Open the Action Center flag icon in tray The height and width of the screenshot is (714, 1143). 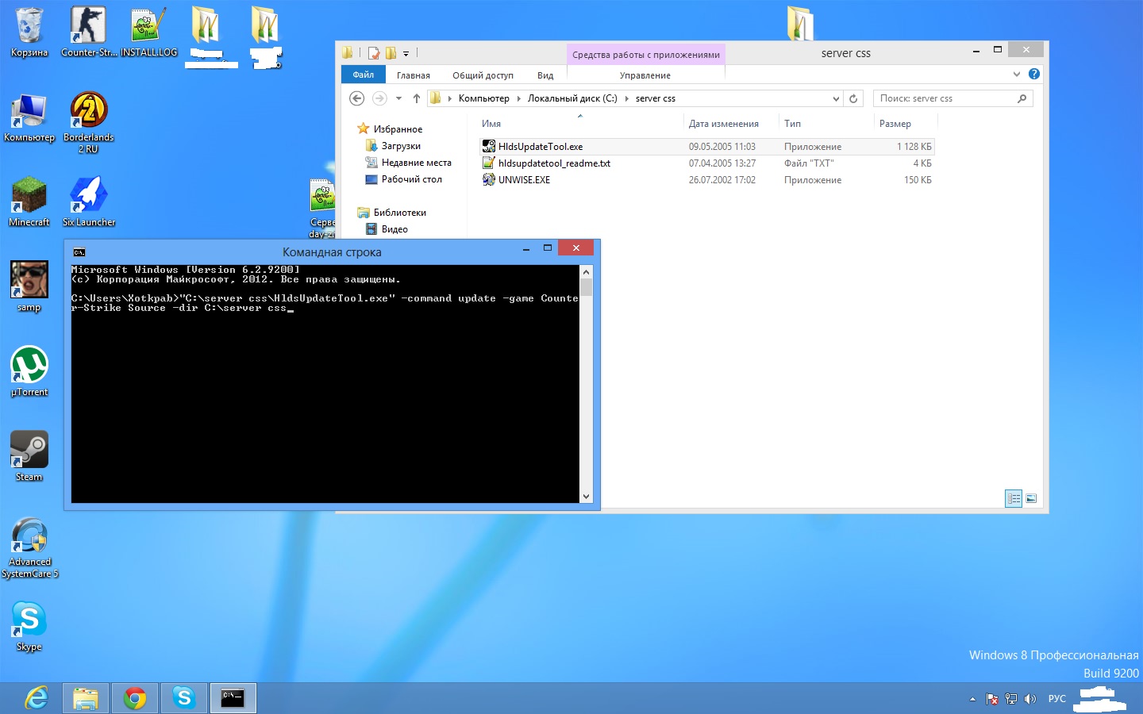(992, 699)
